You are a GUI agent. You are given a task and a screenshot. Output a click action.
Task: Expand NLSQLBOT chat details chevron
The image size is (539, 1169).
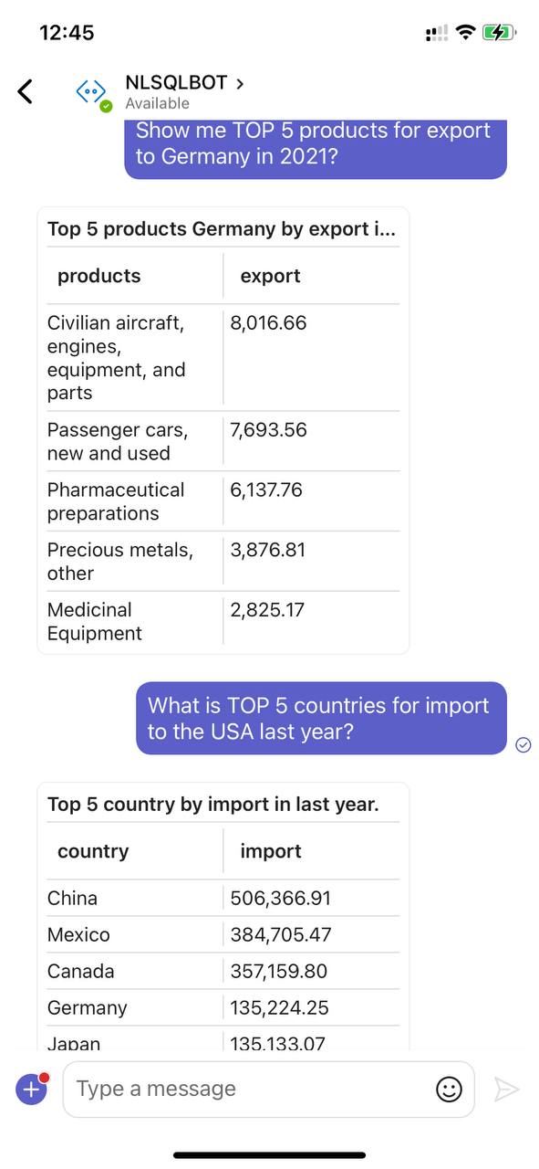point(240,83)
